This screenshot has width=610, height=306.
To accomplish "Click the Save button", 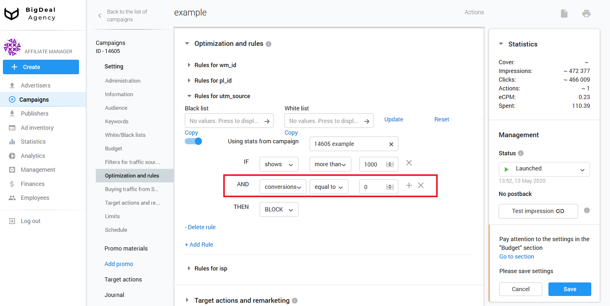I will click(x=569, y=289).
